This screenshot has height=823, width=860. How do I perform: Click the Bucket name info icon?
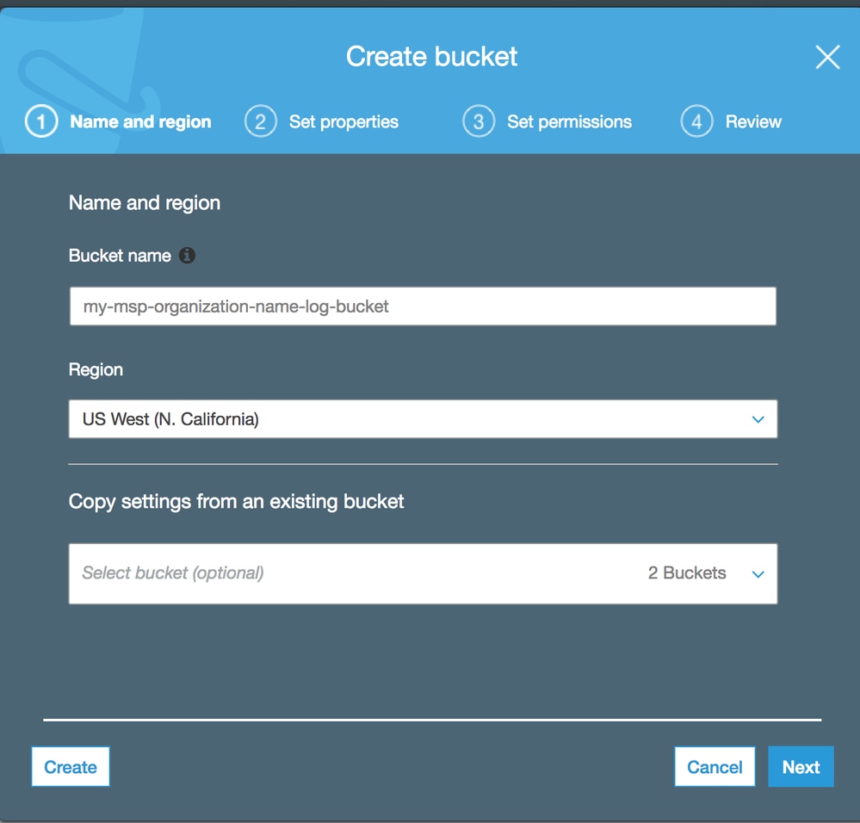click(187, 256)
